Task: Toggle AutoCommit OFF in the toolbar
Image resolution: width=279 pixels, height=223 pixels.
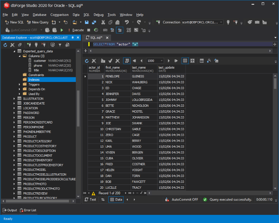Action: 22,30
